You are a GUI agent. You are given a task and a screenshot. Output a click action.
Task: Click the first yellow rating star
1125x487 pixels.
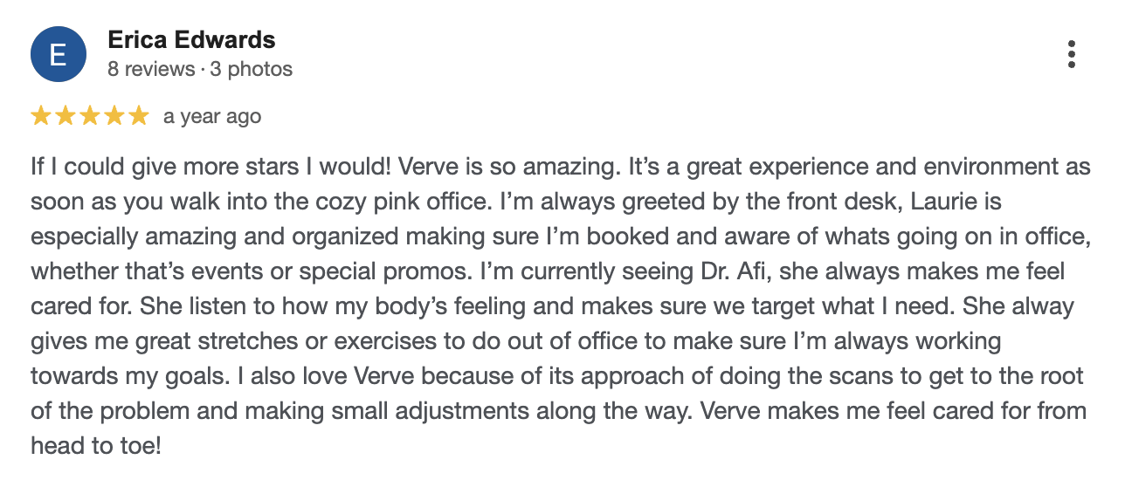[x=41, y=116]
